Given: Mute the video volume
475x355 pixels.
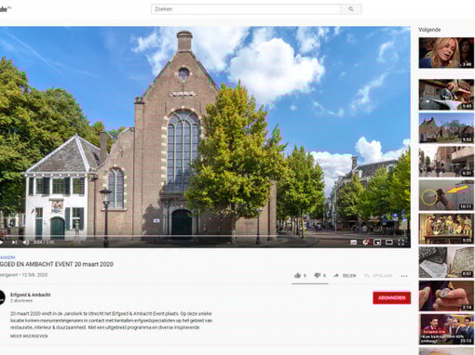Looking at the screenshot, I should (x=26, y=243).
